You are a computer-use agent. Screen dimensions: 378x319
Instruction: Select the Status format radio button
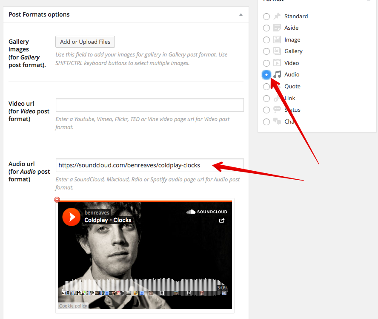click(266, 110)
